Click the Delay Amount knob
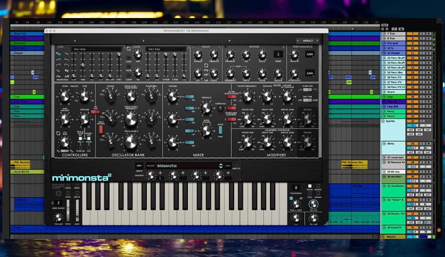The width and height of the screenshot is (445, 257). click(x=198, y=55)
